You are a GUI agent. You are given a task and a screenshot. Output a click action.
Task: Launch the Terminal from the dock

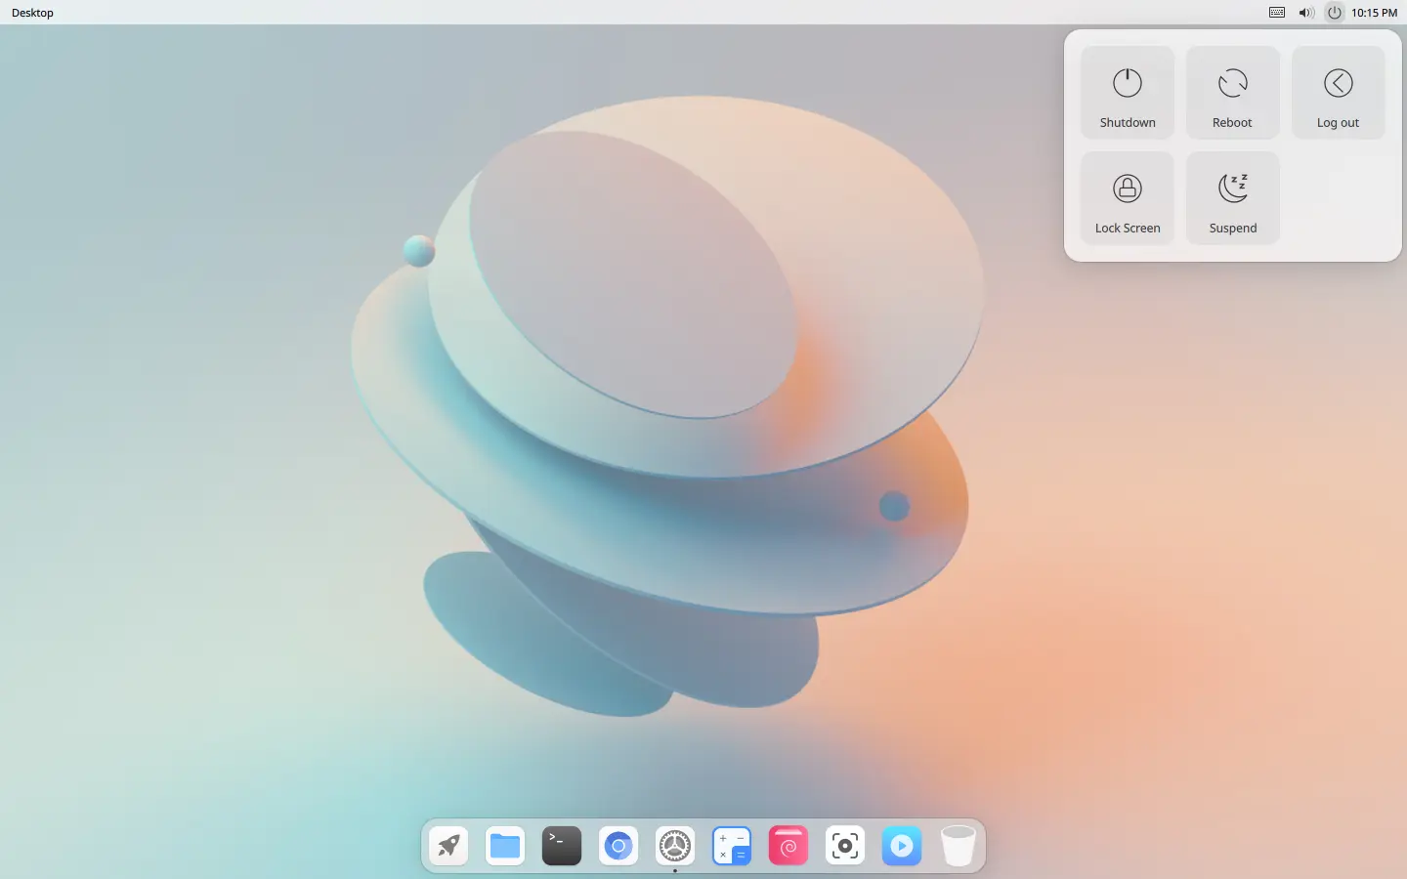click(562, 846)
